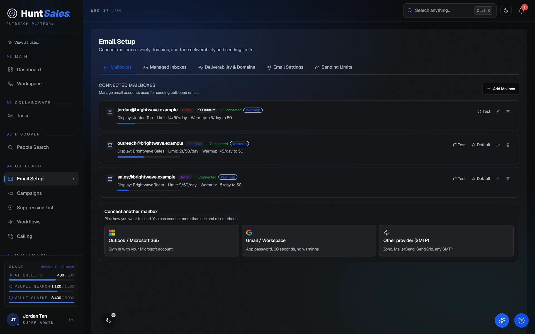Click envelope icon for outreach@brightwave.example

[x=110, y=145]
